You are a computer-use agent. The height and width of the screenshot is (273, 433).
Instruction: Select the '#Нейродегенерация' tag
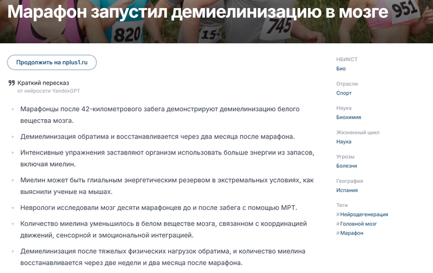coord(362,214)
